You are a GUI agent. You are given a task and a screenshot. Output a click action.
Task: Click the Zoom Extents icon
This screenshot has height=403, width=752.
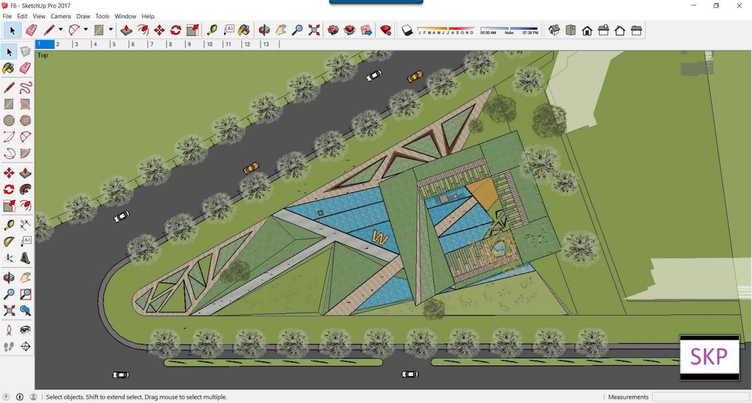pos(314,30)
